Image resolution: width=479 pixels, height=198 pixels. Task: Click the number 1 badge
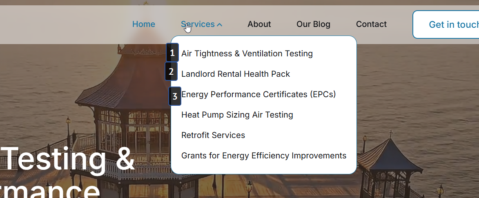(x=172, y=53)
